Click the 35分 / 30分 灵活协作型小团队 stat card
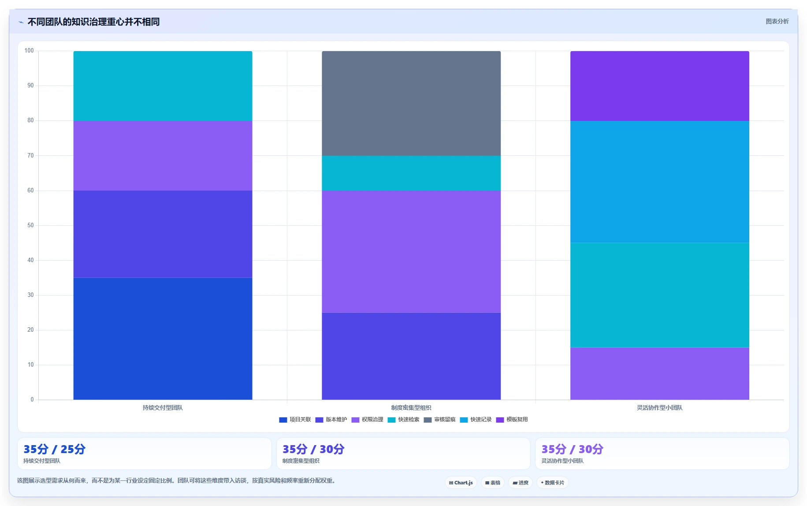 (662, 454)
